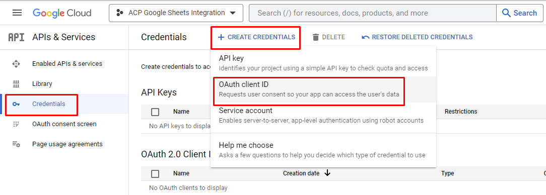The height and width of the screenshot is (195, 546).
Task: Click the Name header in API Keys table
Action: click(181, 112)
